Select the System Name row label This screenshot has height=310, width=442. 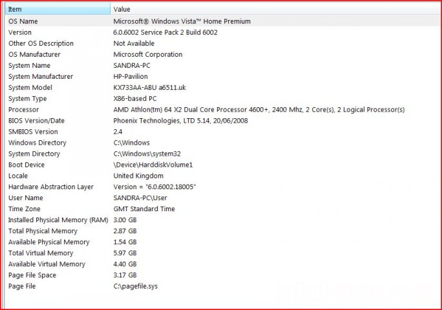pos(29,65)
